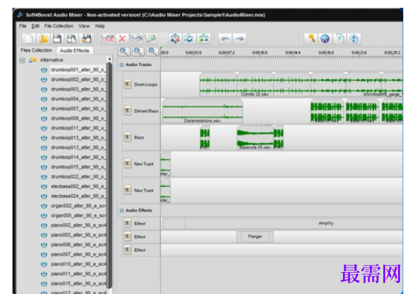
Task: Click the middle magnifier zoom icon
Action: [138, 52]
